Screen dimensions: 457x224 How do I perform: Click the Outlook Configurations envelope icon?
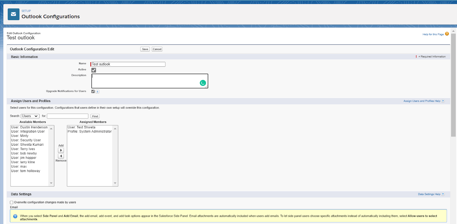[13, 14]
